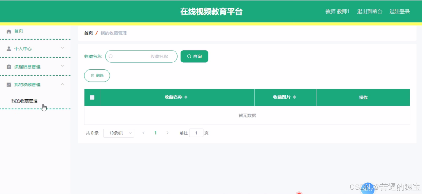Click the sort arrows on 收藏图片 column
422x194 pixels.
(x=294, y=97)
